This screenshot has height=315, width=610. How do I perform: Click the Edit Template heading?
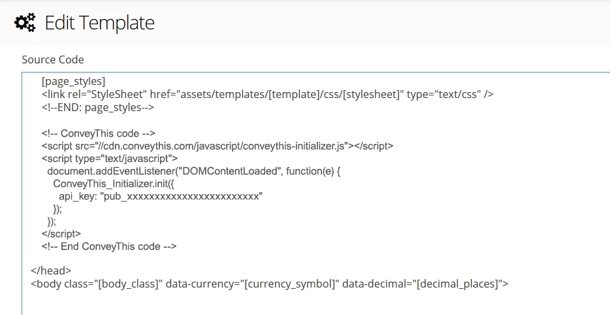tap(99, 23)
